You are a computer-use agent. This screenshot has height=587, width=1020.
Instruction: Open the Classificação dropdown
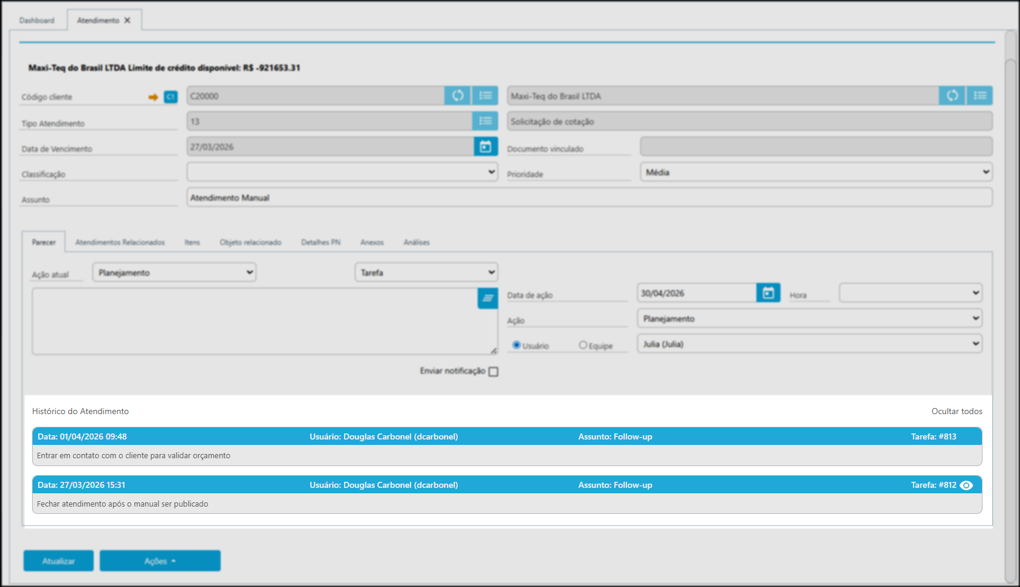tap(342, 172)
